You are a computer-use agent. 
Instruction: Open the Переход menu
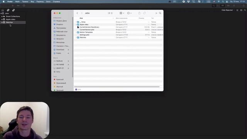point(40,2)
